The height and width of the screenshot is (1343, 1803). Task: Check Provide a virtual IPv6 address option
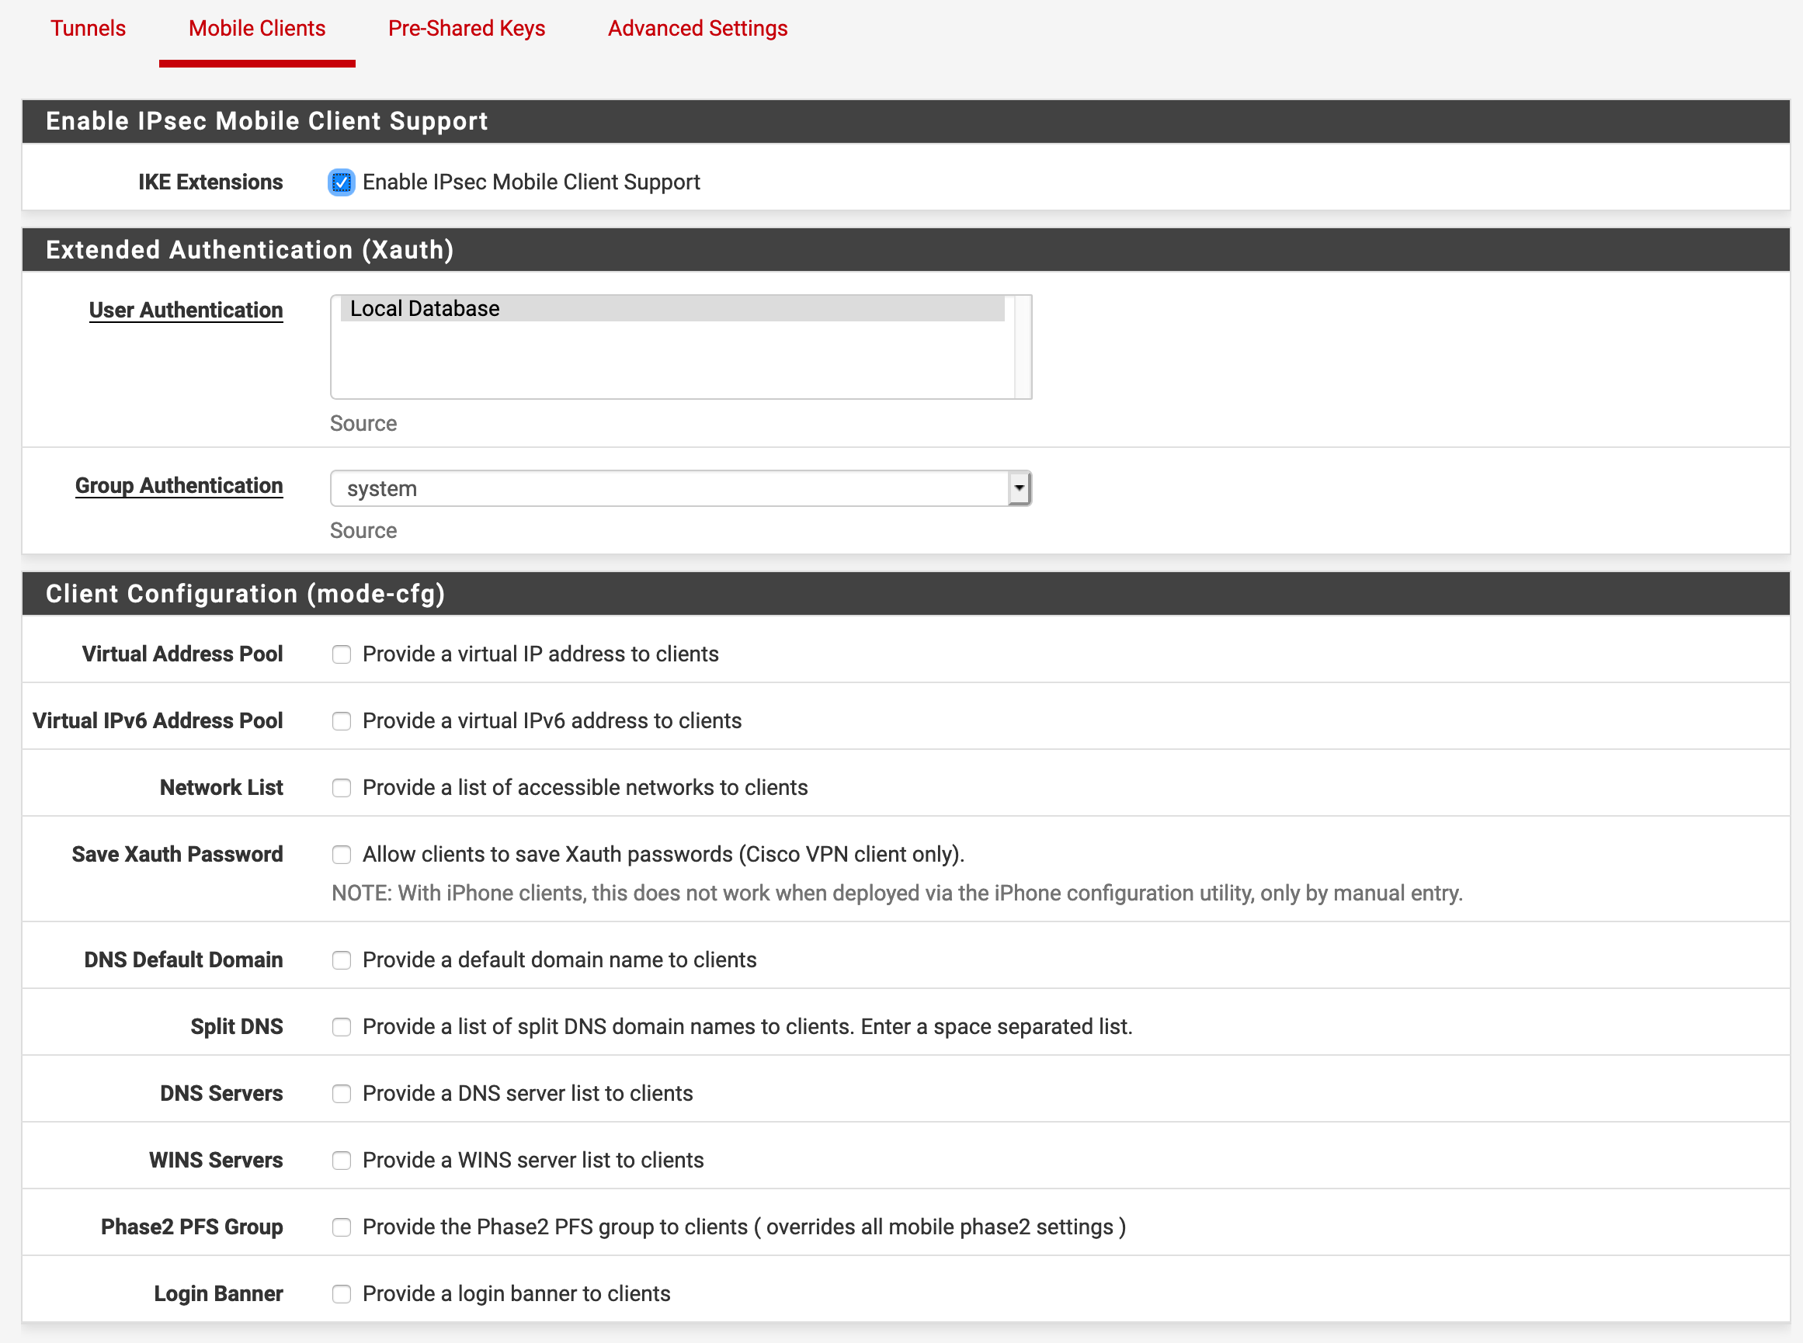tap(342, 721)
